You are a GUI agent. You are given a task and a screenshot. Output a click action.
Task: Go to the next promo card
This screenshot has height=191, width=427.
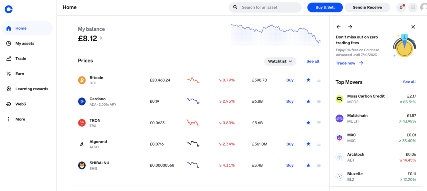350,27
